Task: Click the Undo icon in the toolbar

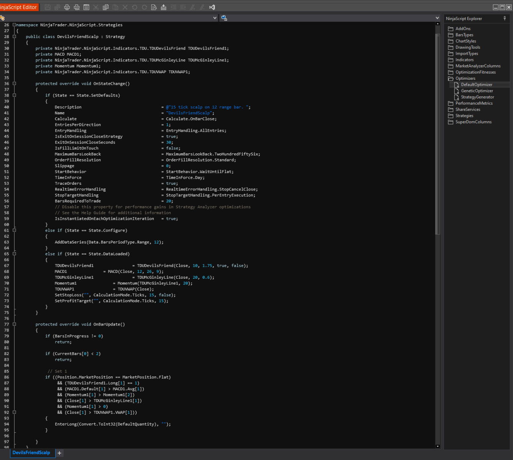Action: [x=135, y=7]
